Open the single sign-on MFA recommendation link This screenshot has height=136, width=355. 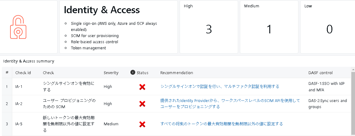(x=220, y=86)
